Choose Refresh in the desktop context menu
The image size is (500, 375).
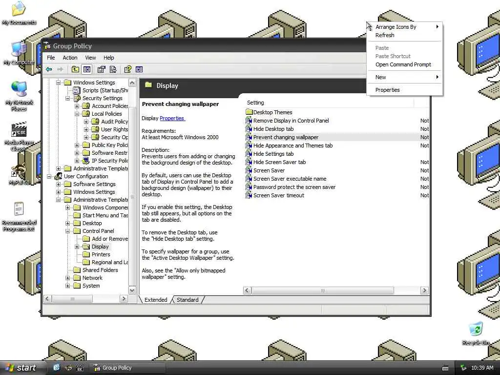[404, 35]
